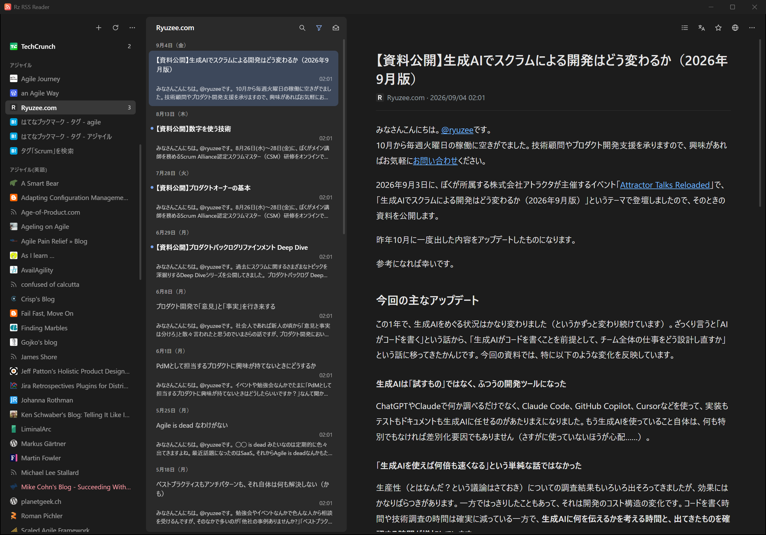Screen dimensions: 766x535
Task: Mark all articles as read envelope icon
Action: [x=336, y=28]
